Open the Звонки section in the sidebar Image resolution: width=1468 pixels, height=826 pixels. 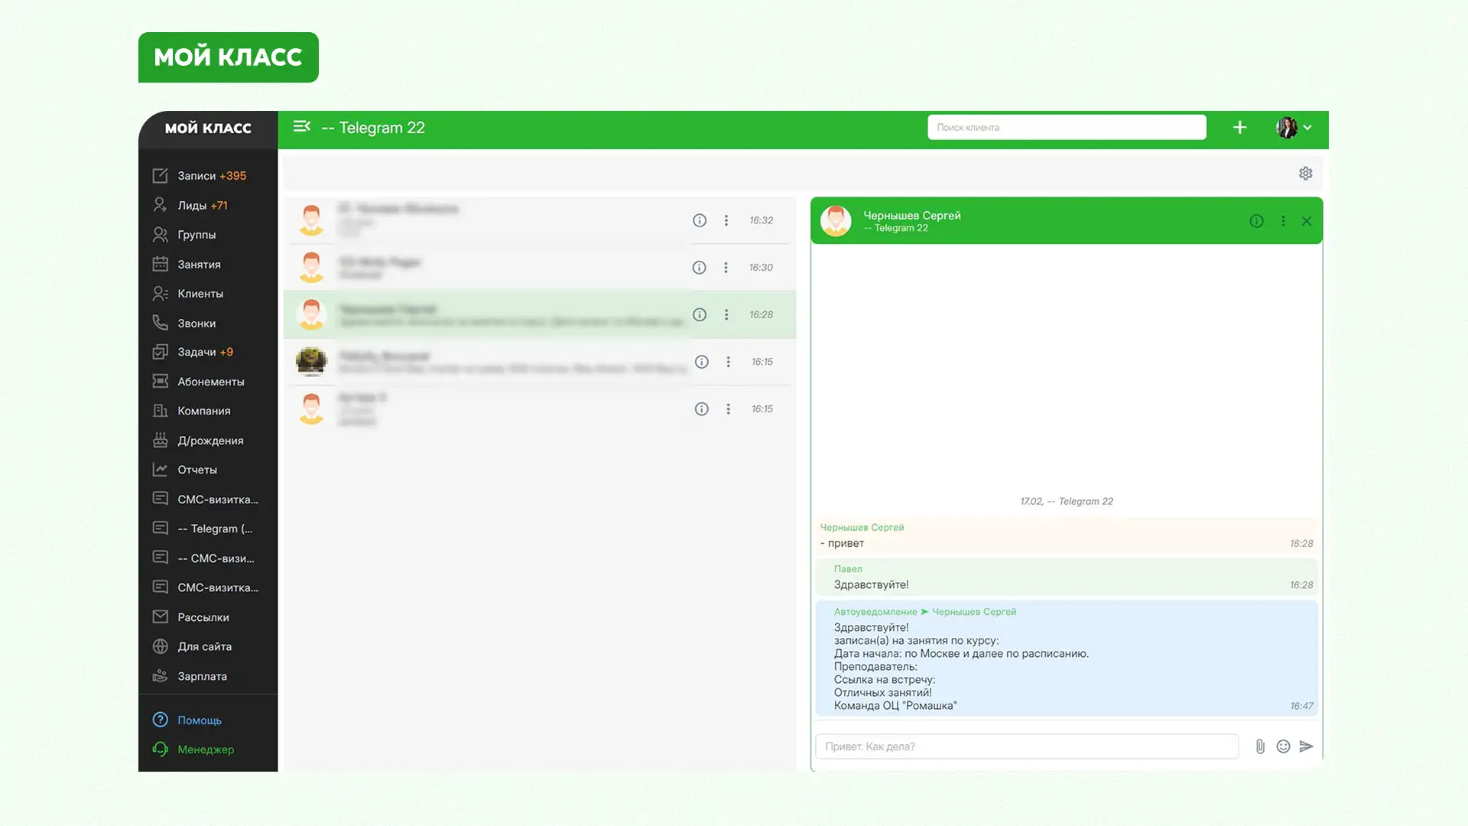(x=195, y=323)
